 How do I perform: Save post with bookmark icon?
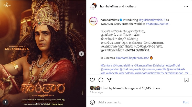coord(186,80)
